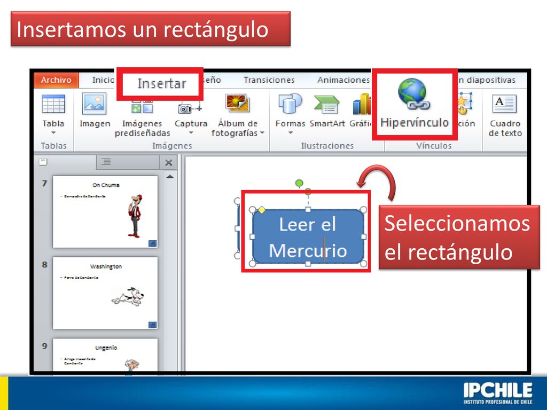547x410 pixels.
Task: Click the Hipervínculo globe icon
Action: tap(414, 93)
